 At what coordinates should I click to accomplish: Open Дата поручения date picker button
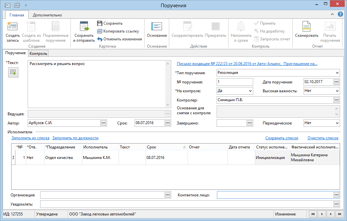pyautogui.click(x=336, y=82)
